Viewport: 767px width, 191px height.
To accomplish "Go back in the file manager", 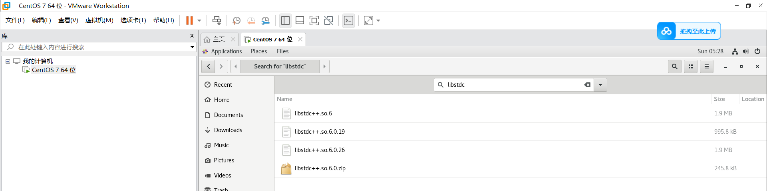I will point(209,66).
